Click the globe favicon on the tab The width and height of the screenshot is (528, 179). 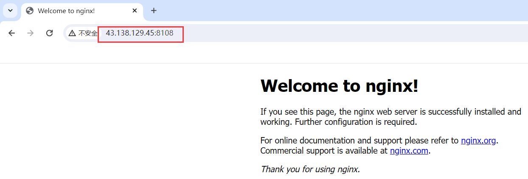click(30, 11)
